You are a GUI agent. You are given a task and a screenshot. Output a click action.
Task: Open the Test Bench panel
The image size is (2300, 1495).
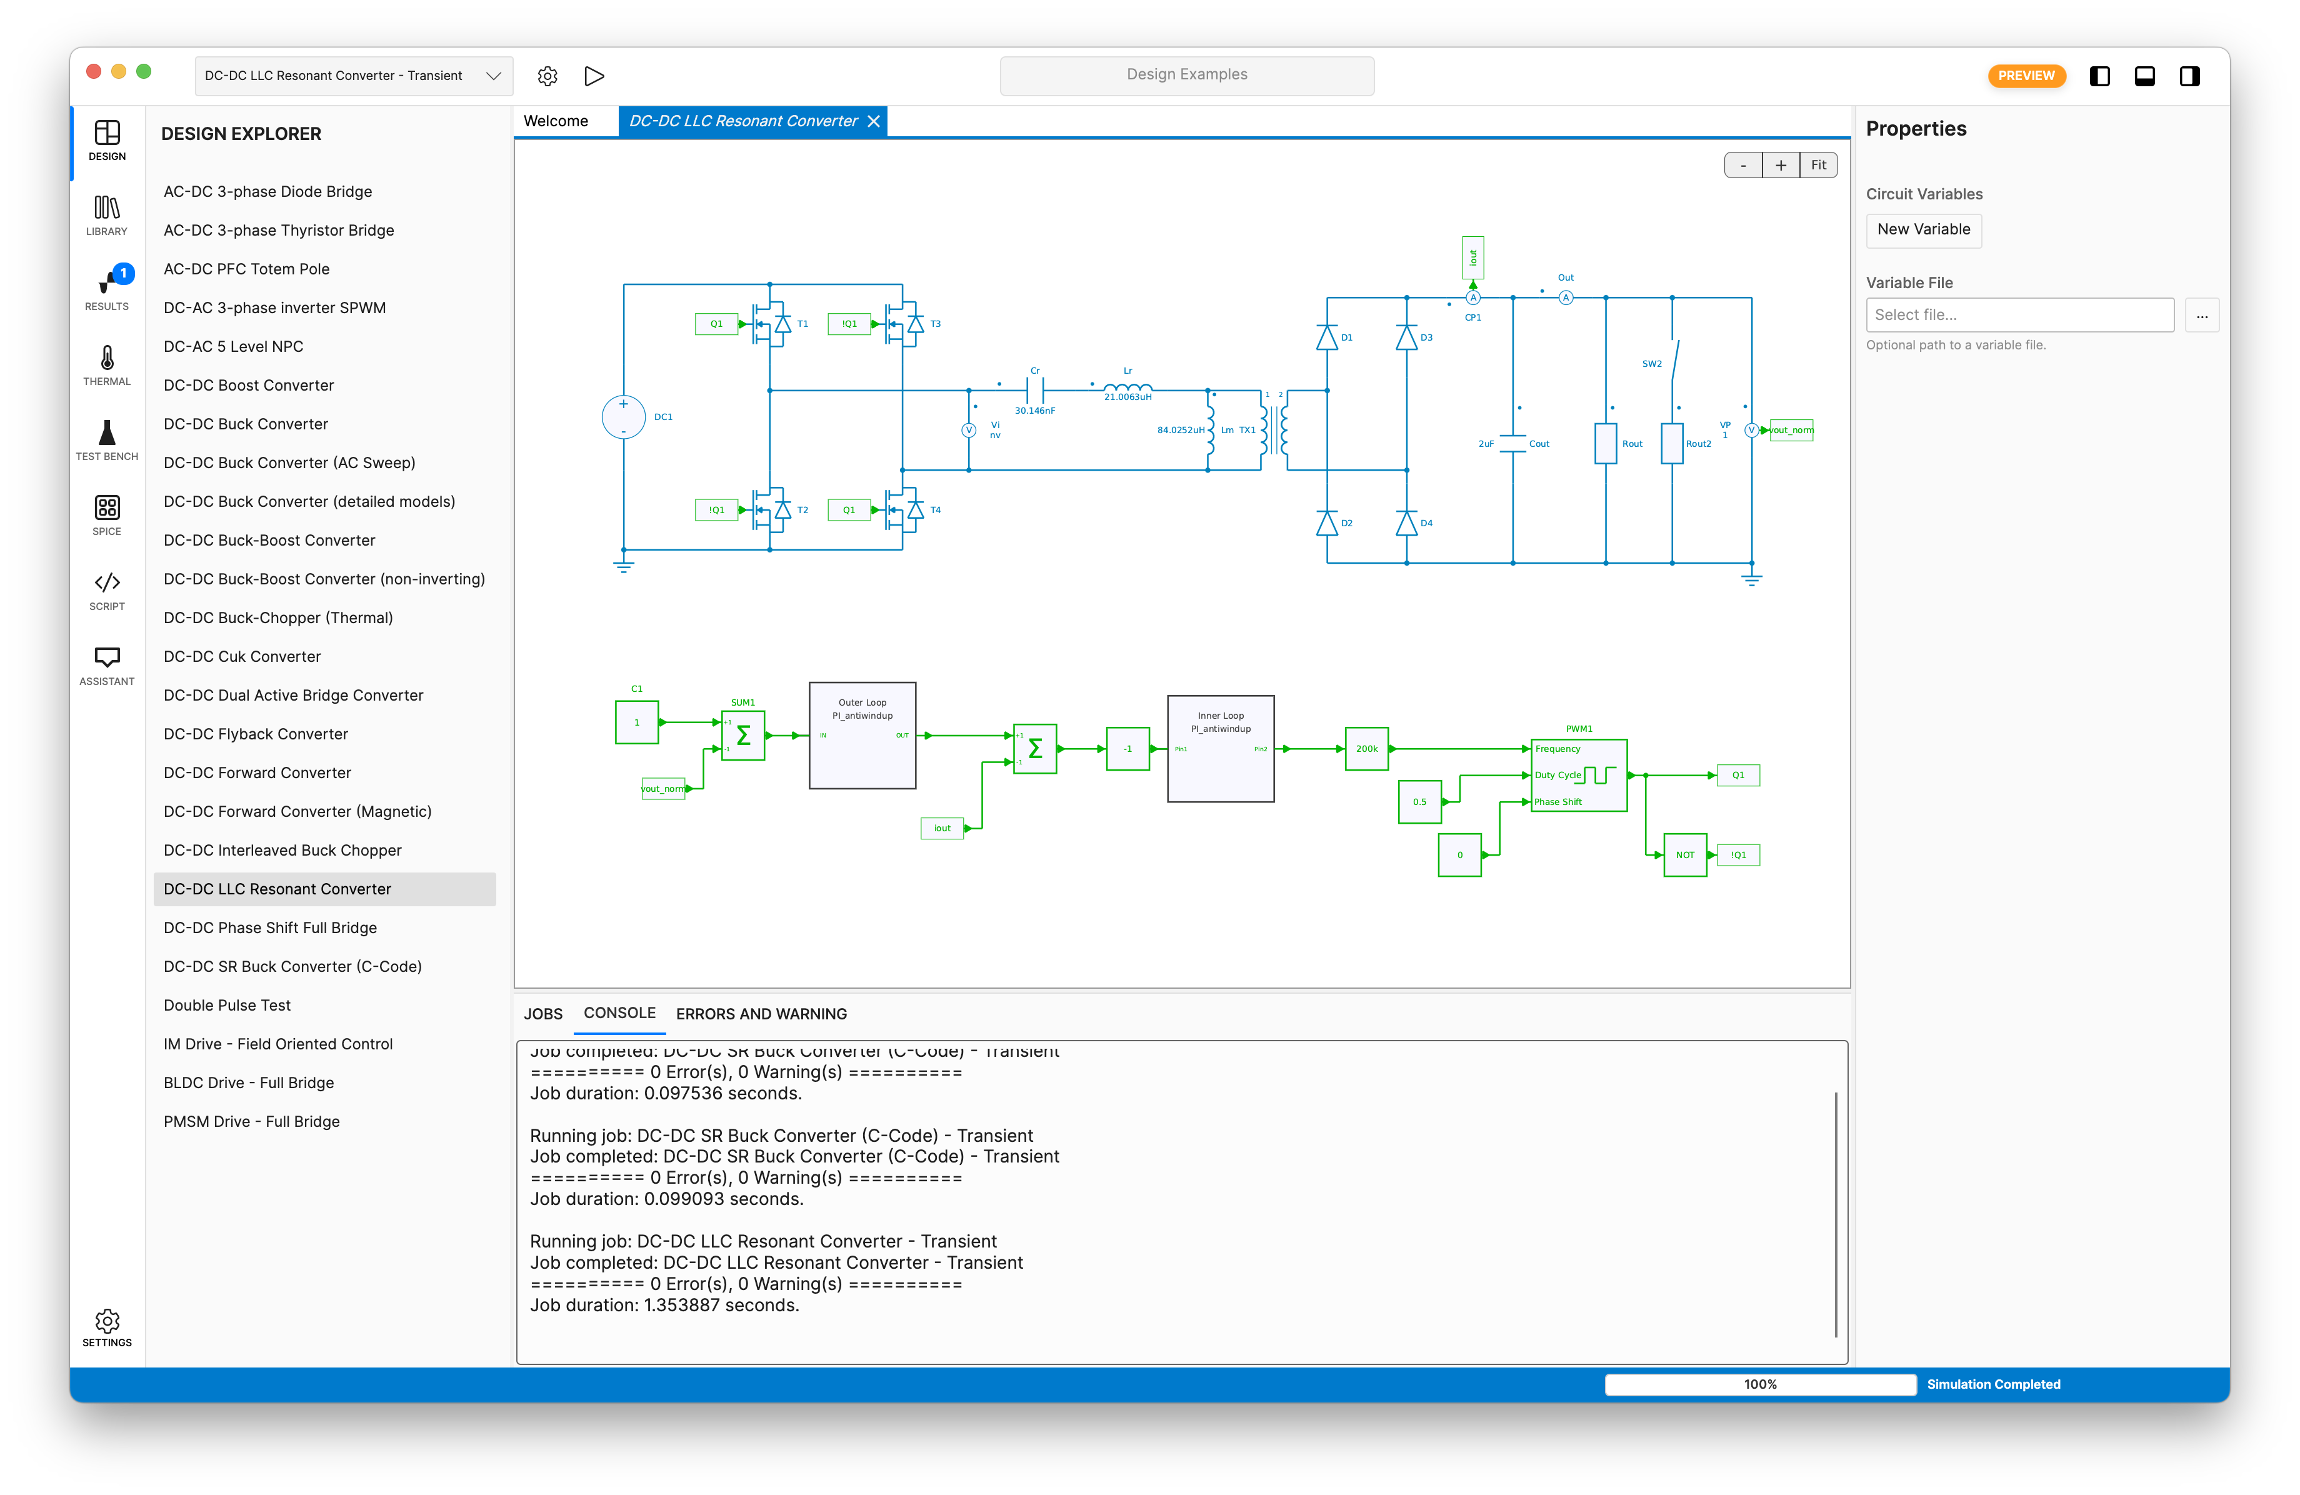pos(106,440)
